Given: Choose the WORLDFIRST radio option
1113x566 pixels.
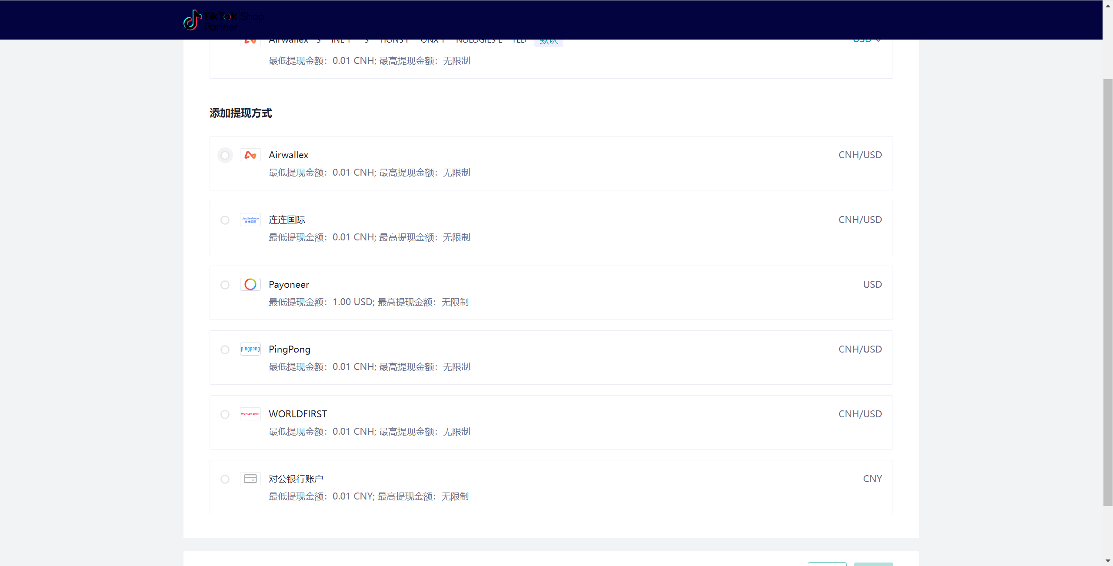Looking at the screenshot, I should [x=225, y=414].
